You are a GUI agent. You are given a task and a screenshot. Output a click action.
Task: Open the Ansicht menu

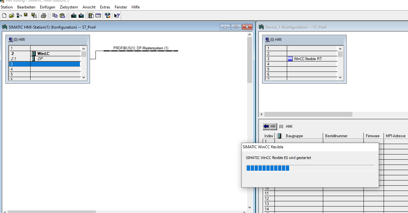tap(89, 7)
